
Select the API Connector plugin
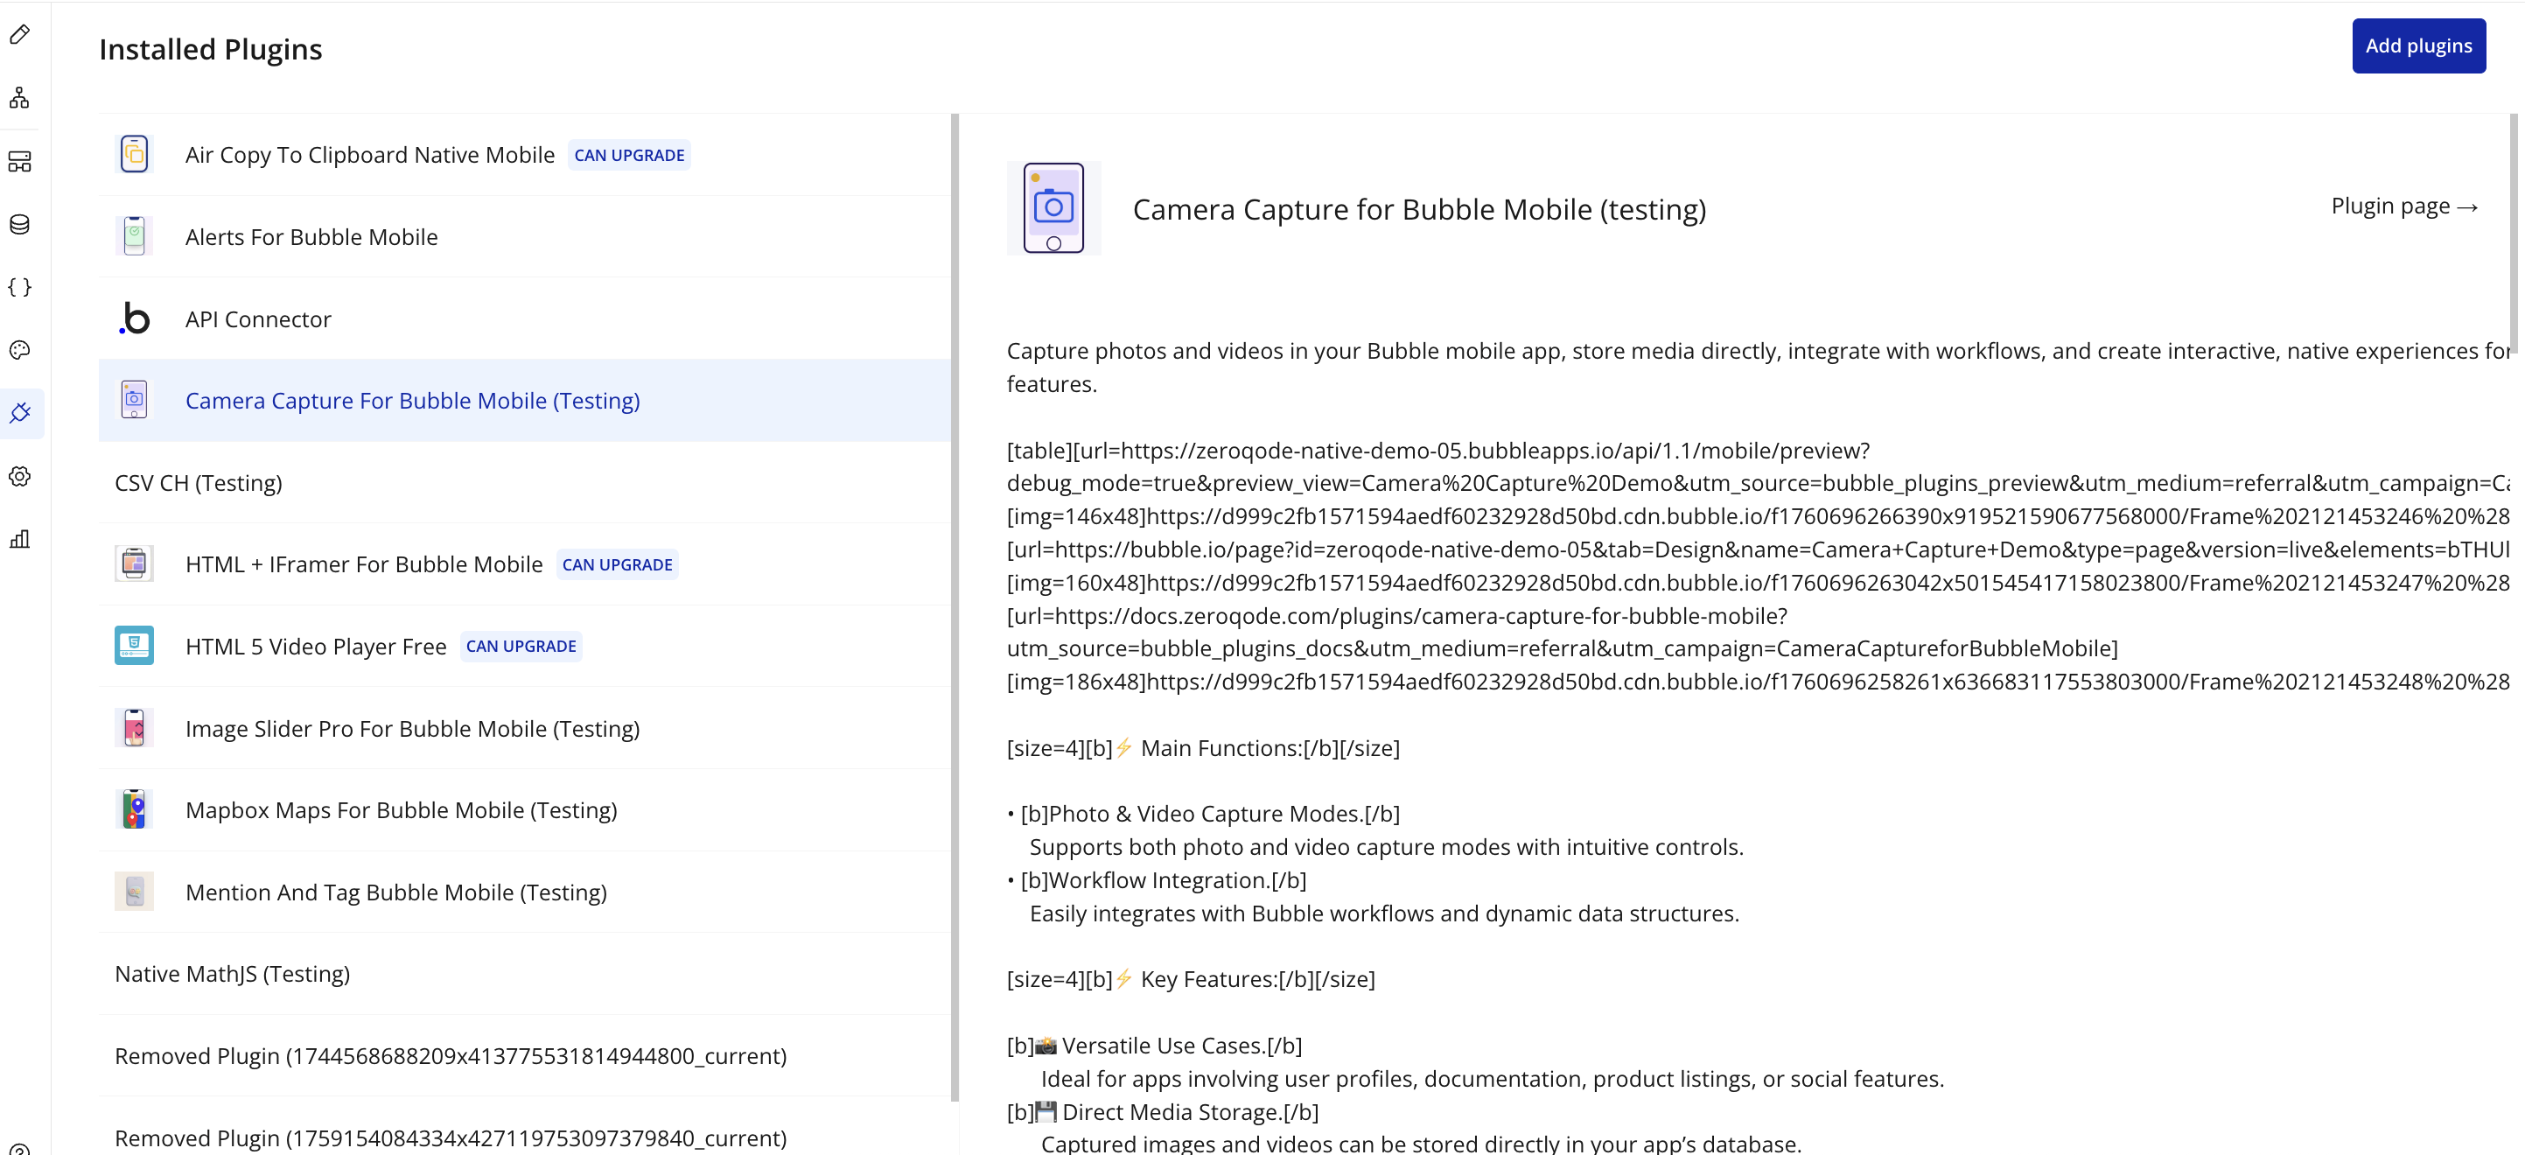click(258, 319)
